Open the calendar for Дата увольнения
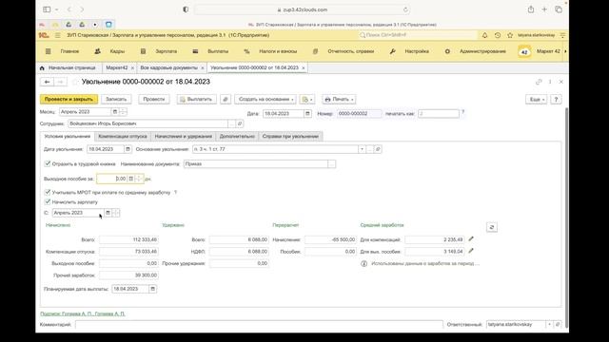 (x=128, y=149)
